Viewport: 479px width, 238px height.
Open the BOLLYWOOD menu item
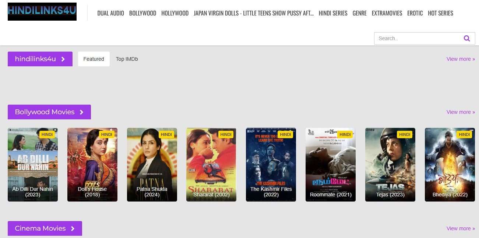click(142, 13)
